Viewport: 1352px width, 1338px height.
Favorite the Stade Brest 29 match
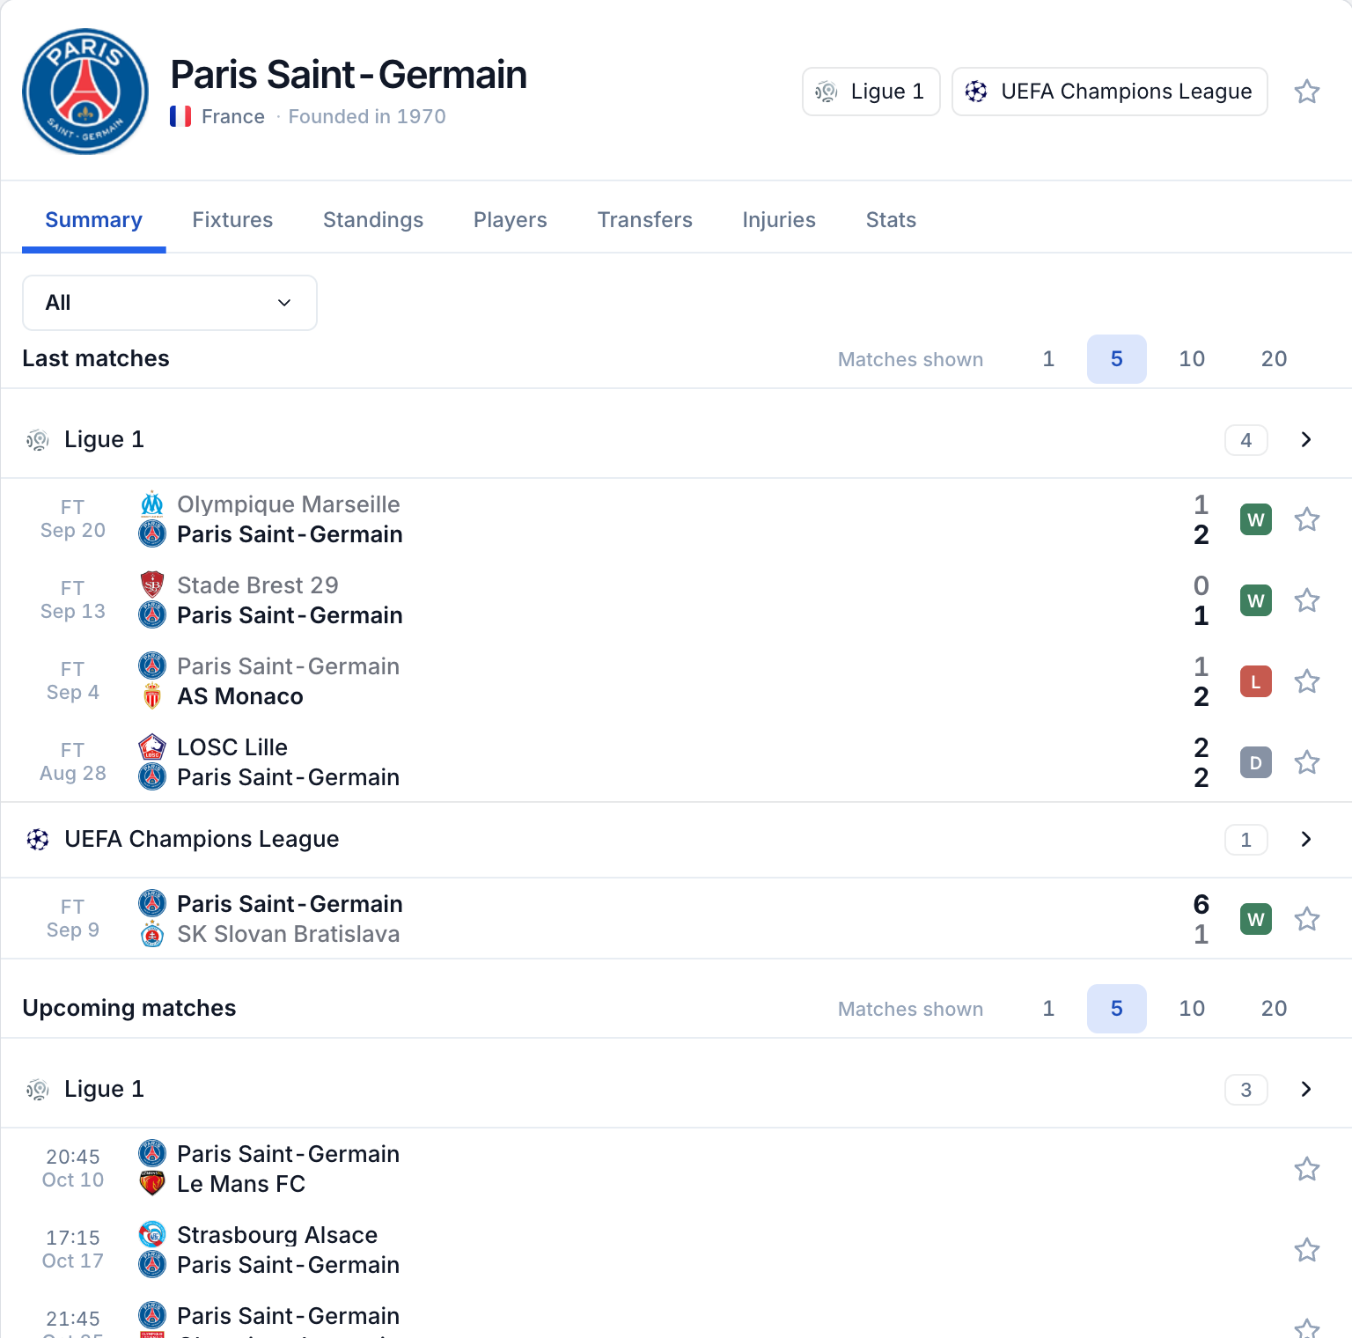tap(1307, 600)
